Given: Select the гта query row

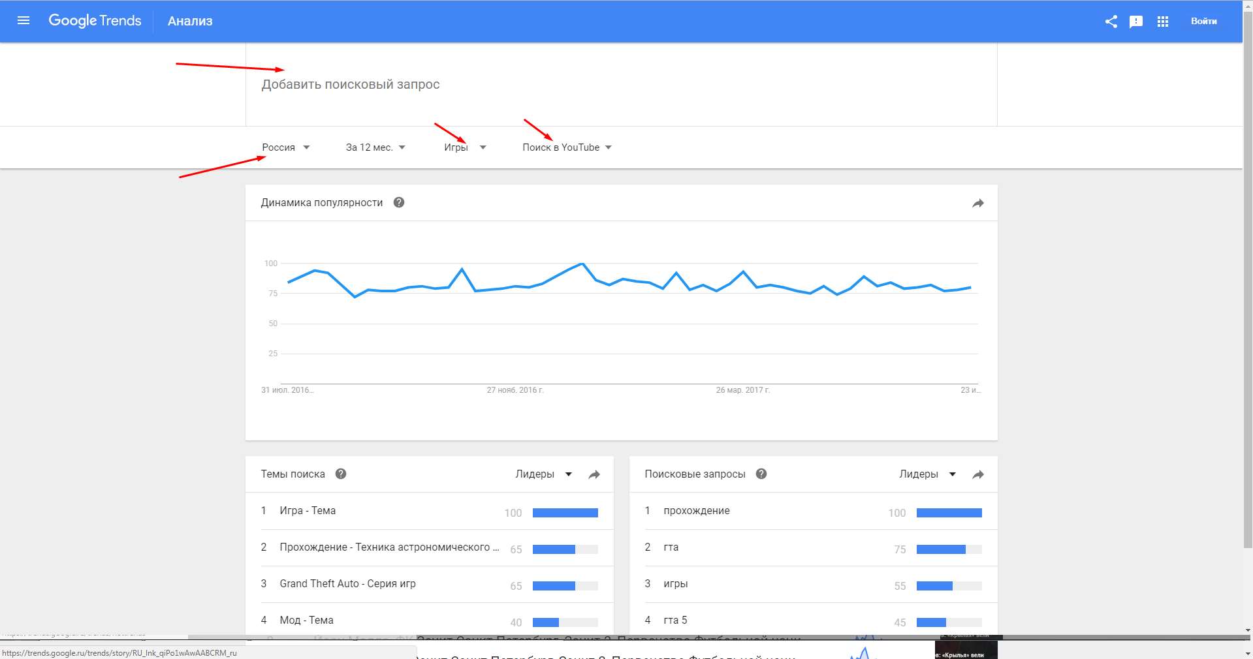Looking at the screenshot, I should [x=813, y=547].
